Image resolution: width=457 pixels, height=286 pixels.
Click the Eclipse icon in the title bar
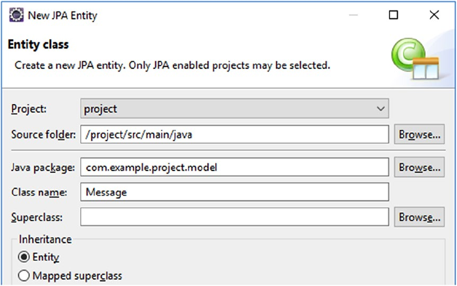pos(17,15)
